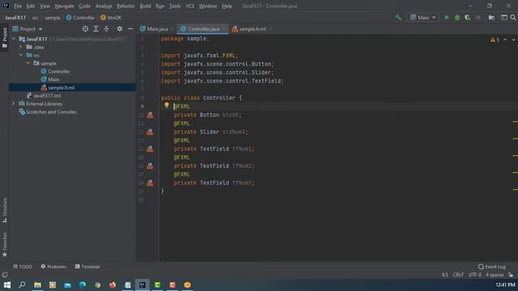Image resolution: width=518 pixels, height=291 pixels.
Task: Click FXML gutter icon beside btnOK line
Action: (150, 115)
